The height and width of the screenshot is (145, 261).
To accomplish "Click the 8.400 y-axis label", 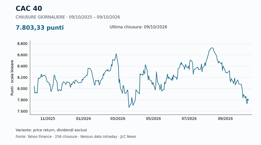I will [22, 66].
